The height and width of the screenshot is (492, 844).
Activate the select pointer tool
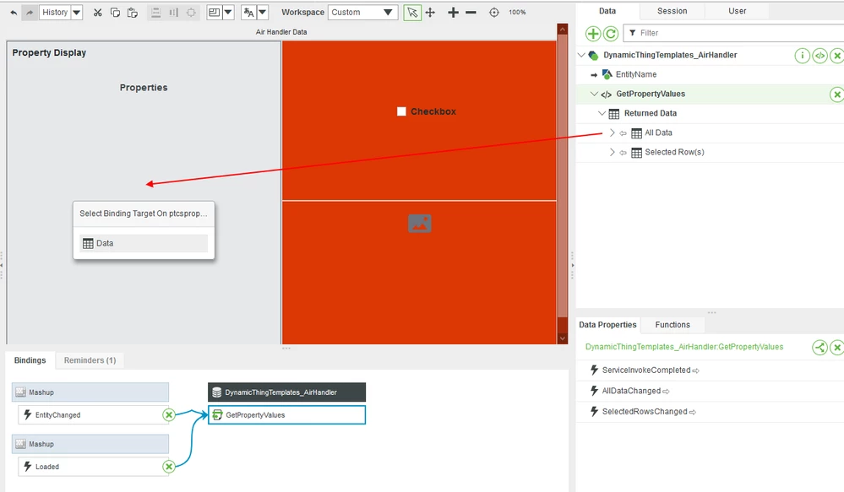tap(412, 13)
